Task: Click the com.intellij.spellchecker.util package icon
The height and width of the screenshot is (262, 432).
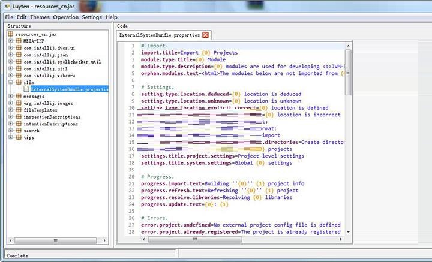Action: pyautogui.click(x=19, y=61)
